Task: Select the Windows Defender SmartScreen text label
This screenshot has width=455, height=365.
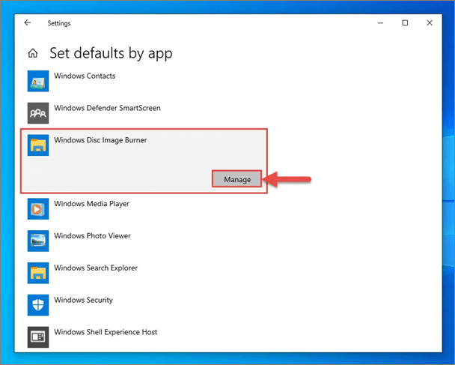Action: (107, 108)
